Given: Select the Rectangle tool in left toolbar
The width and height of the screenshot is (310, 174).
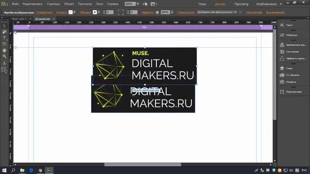Looking at the screenshot, I should (4, 44).
